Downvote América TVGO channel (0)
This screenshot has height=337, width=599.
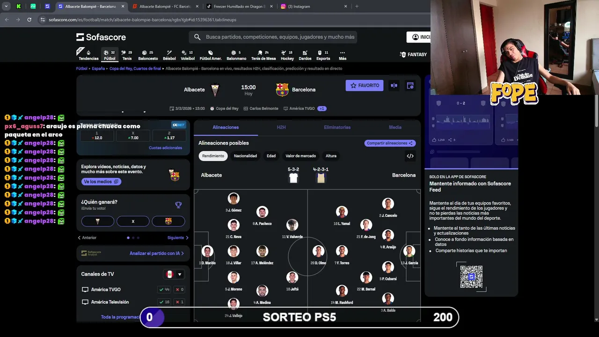tap(179, 290)
